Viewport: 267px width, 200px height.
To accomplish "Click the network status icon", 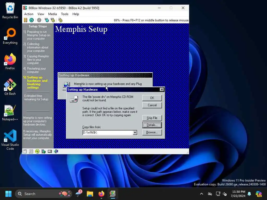I will click(x=44, y=151).
